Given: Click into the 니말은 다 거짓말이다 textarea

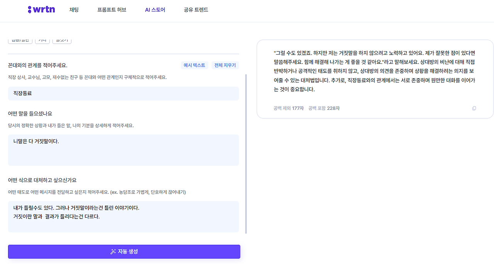Looking at the screenshot, I should click(123, 150).
